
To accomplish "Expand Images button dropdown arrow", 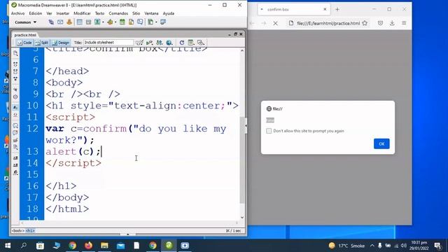I will tap(103, 22).
